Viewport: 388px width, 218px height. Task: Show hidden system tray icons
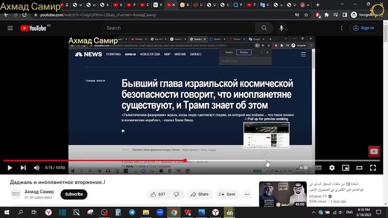point(313,213)
